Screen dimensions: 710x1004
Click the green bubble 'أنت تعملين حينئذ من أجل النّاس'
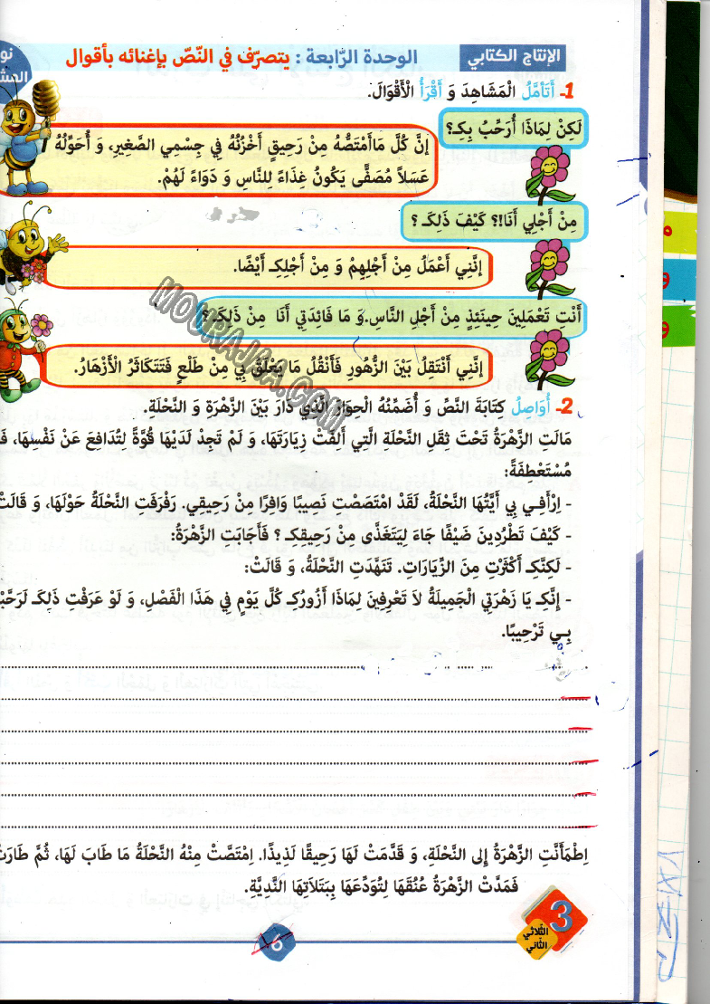[x=392, y=316]
